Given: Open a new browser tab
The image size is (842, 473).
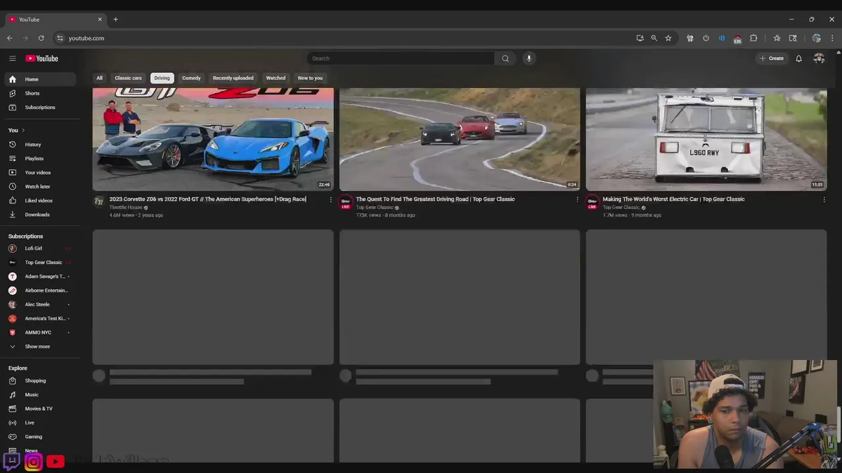Looking at the screenshot, I should [x=116, y=19].
